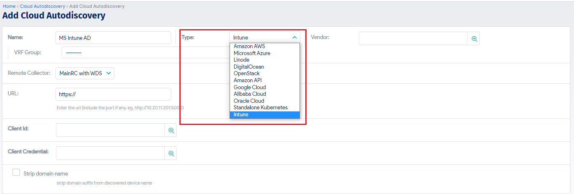Focus the URL input field
This screenshot has height=194, width=574.
pos(113,94)
